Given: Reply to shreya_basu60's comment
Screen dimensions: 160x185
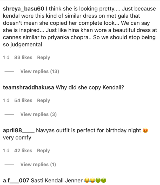Looking at the screenshot, I should click(43, 57).
